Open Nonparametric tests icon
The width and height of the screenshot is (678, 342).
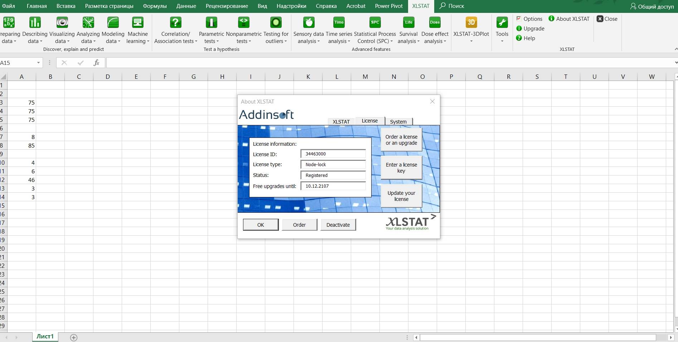pos(244,23)
